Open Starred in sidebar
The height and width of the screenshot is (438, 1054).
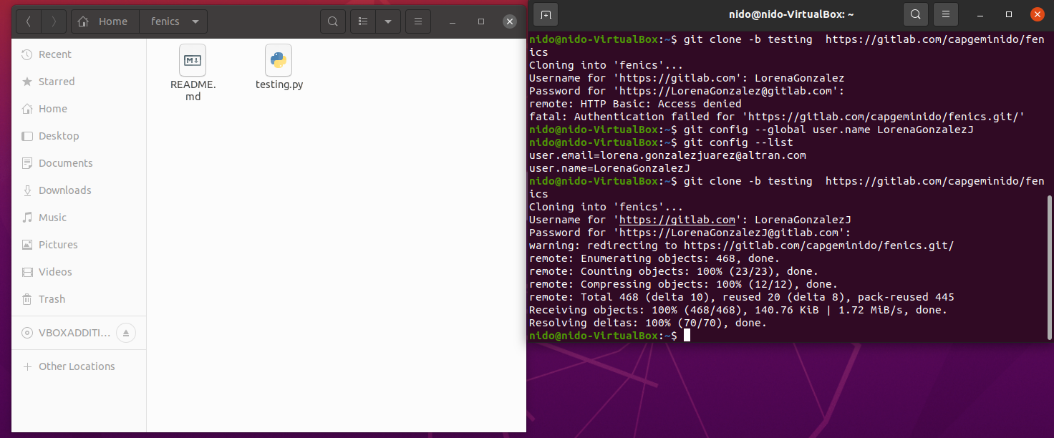coord(79,82)
